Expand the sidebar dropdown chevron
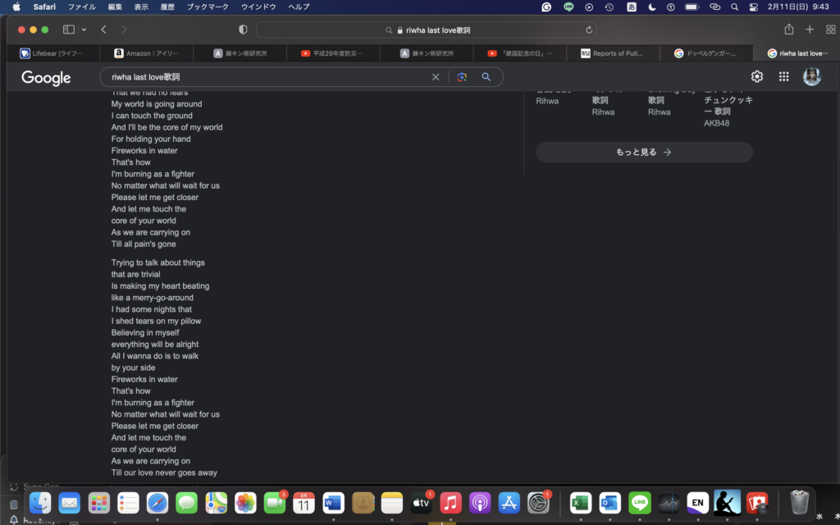The width and height of the screenshot is (840, 525). coord(84,30)
